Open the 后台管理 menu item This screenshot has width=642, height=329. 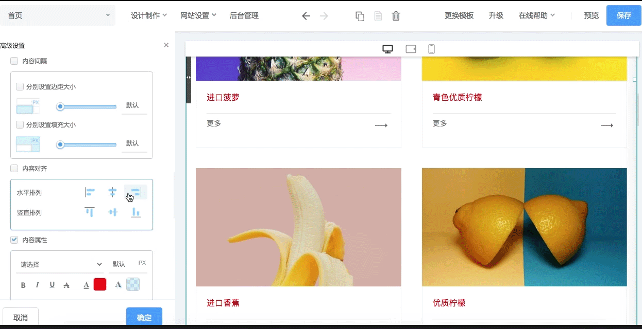[244, 16]
